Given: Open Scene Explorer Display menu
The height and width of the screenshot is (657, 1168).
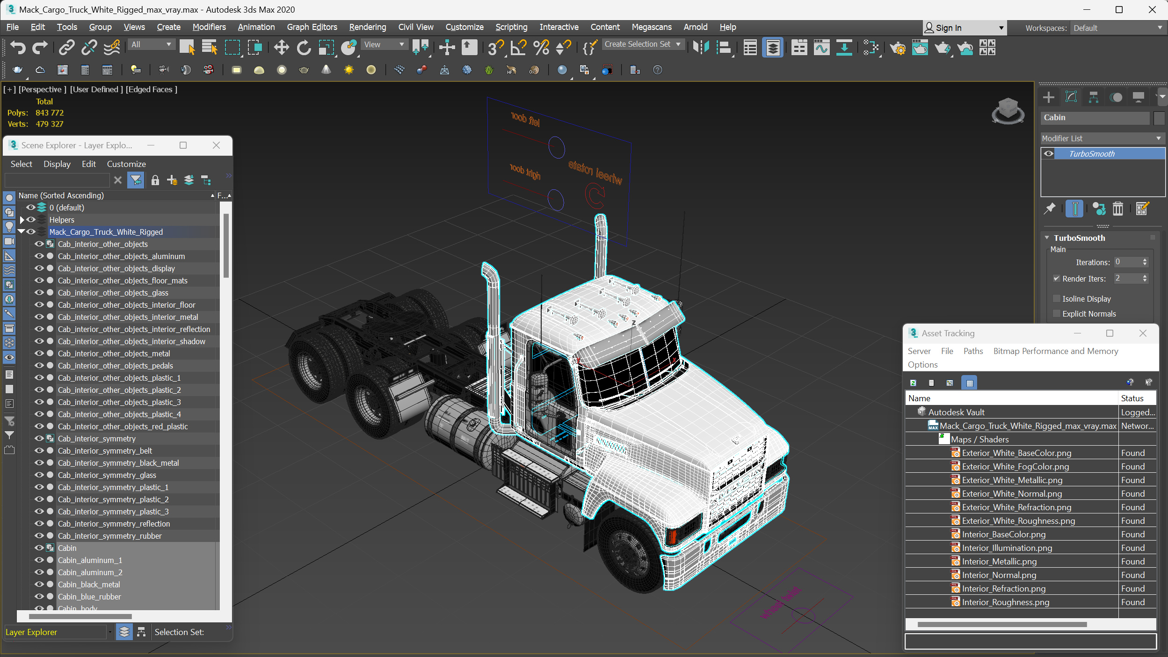Looking at the screenshot, I should [x=57, y=164].
